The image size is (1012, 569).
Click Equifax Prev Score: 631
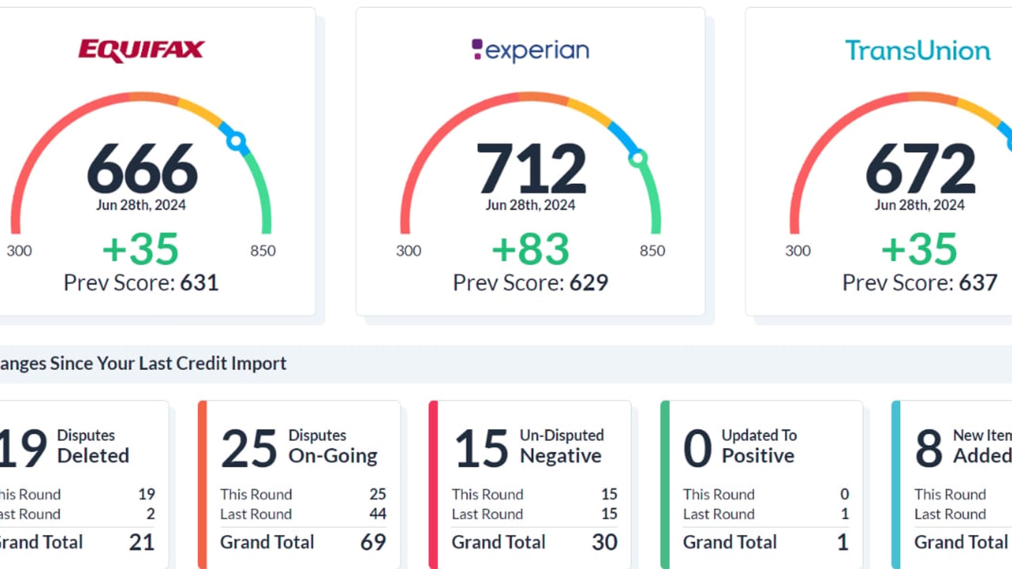[141, 283]
